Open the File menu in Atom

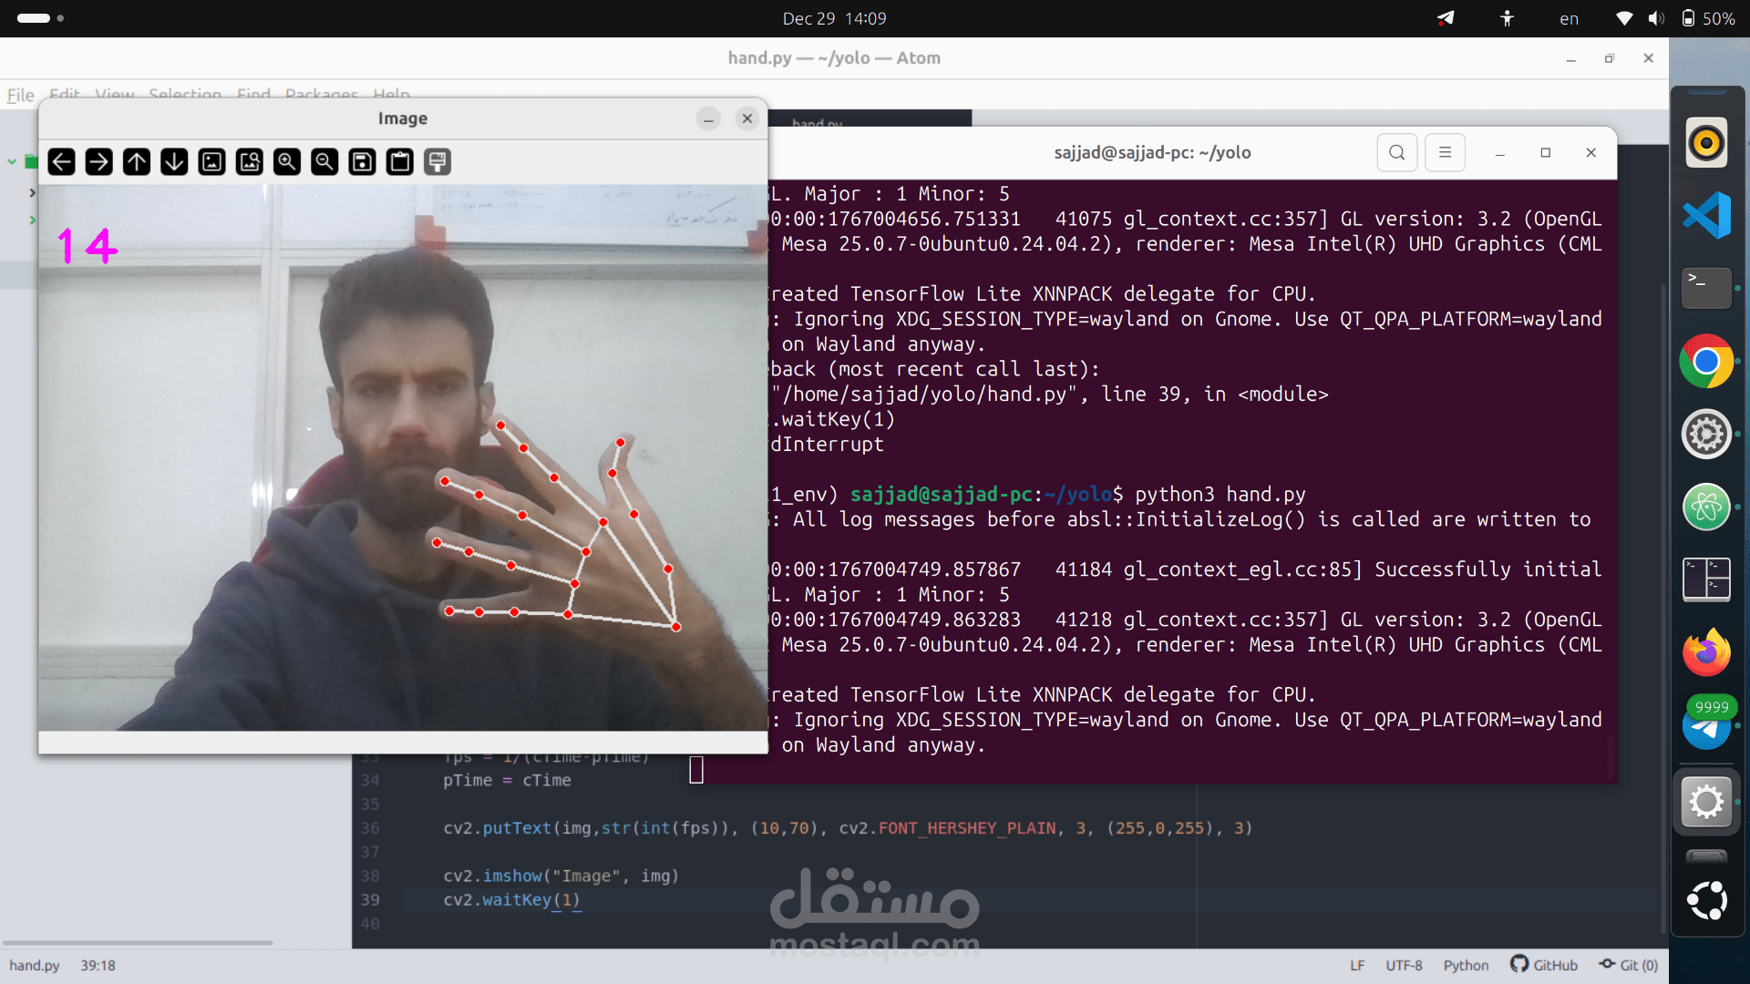(20, 95)
